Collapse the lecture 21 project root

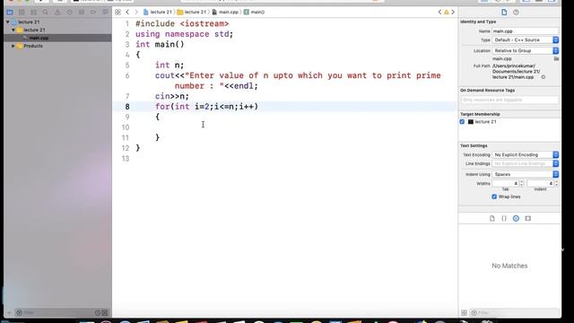pos(8,22)
